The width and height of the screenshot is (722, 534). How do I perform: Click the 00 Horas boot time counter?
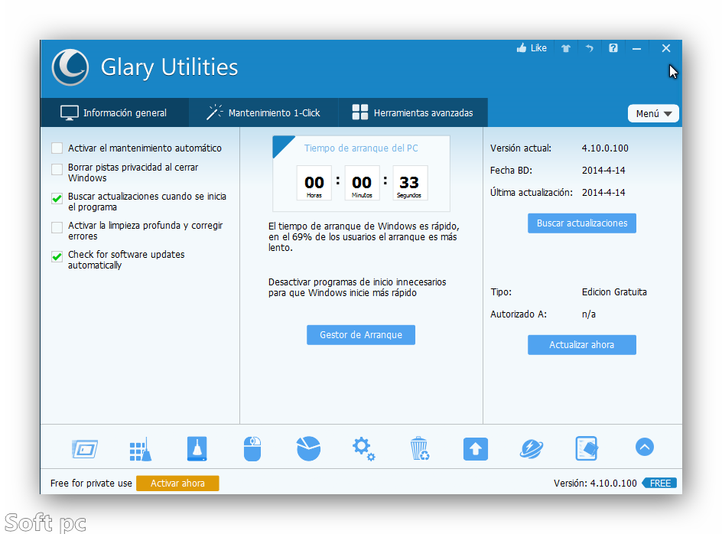tap(314, 184)
